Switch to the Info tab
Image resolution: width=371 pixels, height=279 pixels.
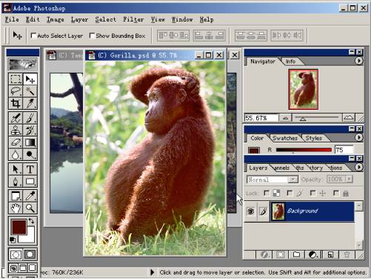click(x=290, y=62)
